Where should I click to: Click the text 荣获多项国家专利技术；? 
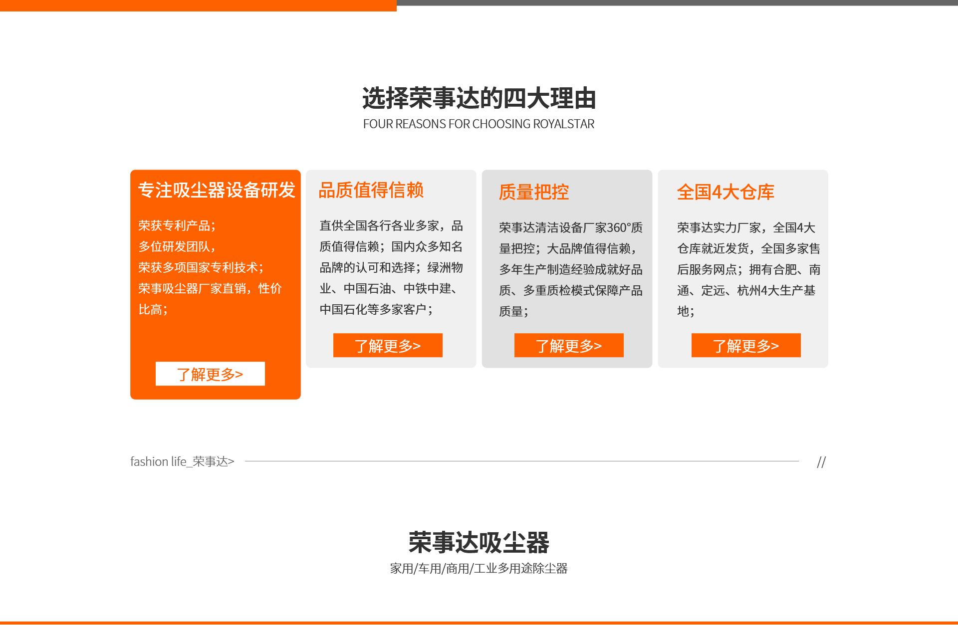(x=201, y=267)
